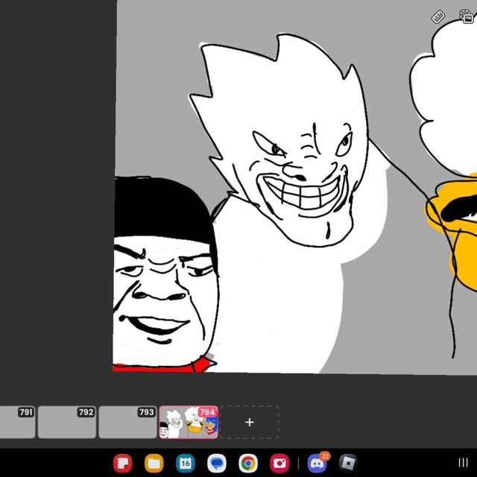Add a new frame with plus button
The image size is (477, 477).
250,422
